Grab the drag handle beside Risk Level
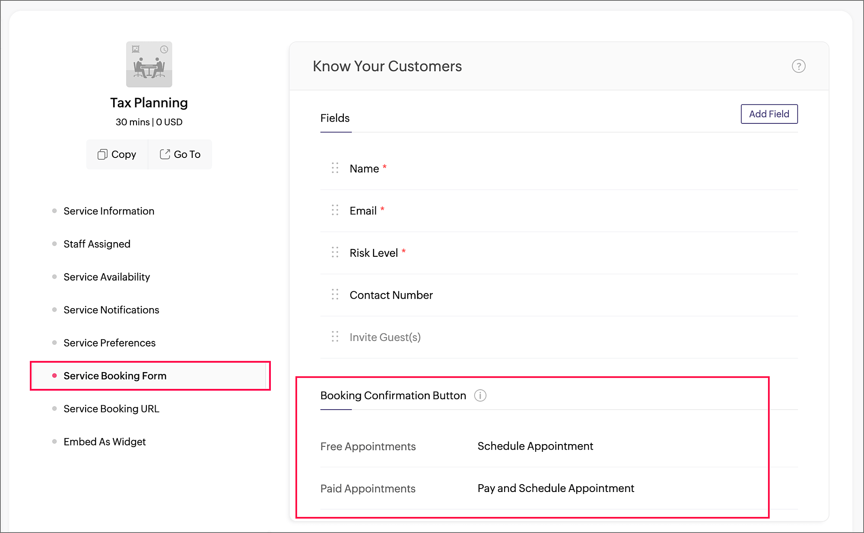 pos(335,252)
